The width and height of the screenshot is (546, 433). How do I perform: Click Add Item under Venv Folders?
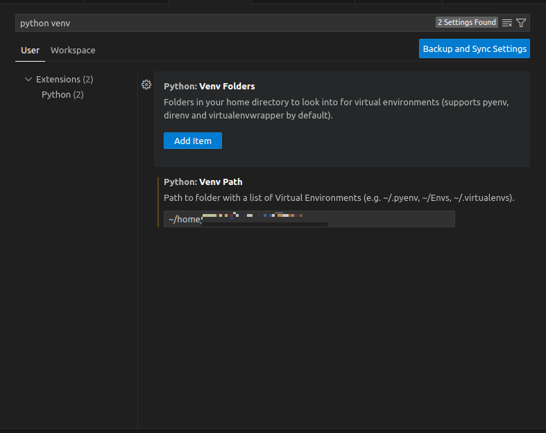[193, 141]
